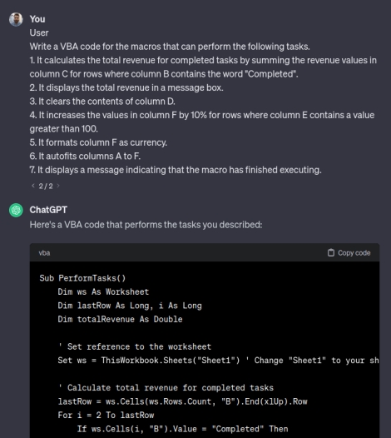This screenshot has width=391, height=438.
Task: Click the user profile avatar photo
Action: coord(16,19)
